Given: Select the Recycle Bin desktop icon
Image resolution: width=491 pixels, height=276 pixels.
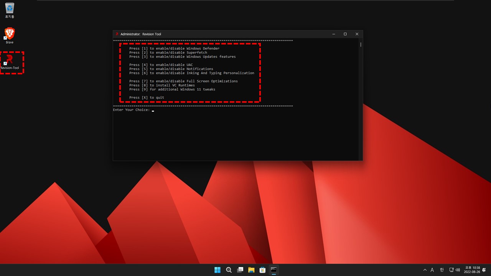Looking at the screenshot, I should click(x=10, y=10).
